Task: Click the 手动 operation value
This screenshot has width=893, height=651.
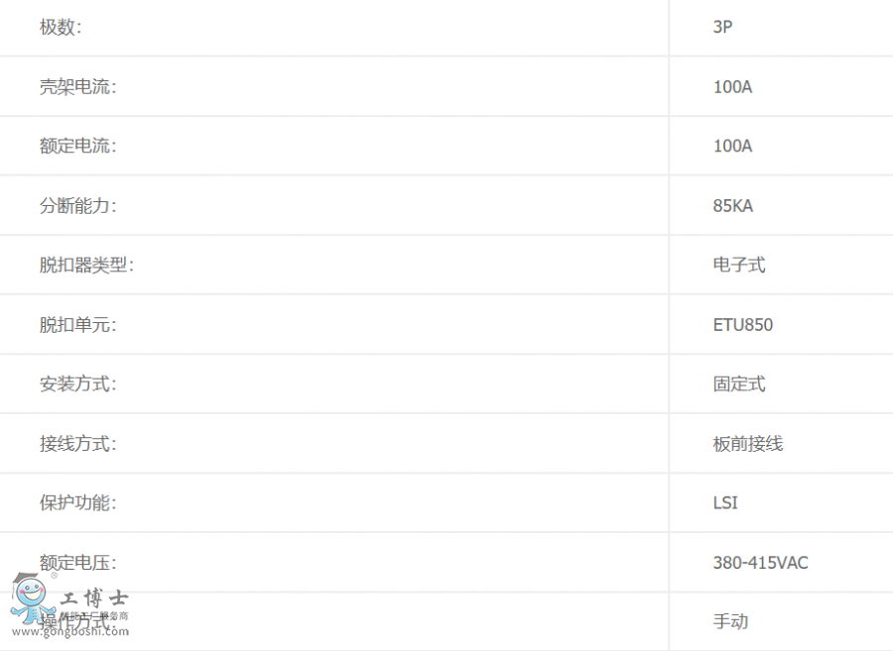Action: click(x=730, y=622)
